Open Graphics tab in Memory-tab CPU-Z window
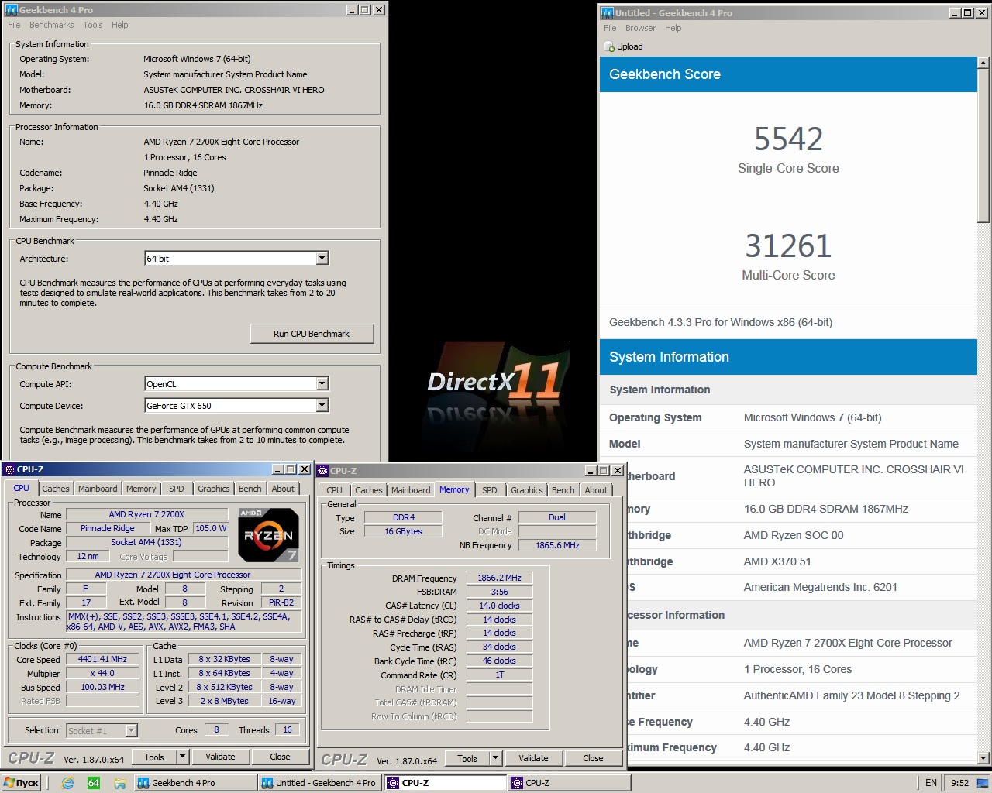 (527, 490)
